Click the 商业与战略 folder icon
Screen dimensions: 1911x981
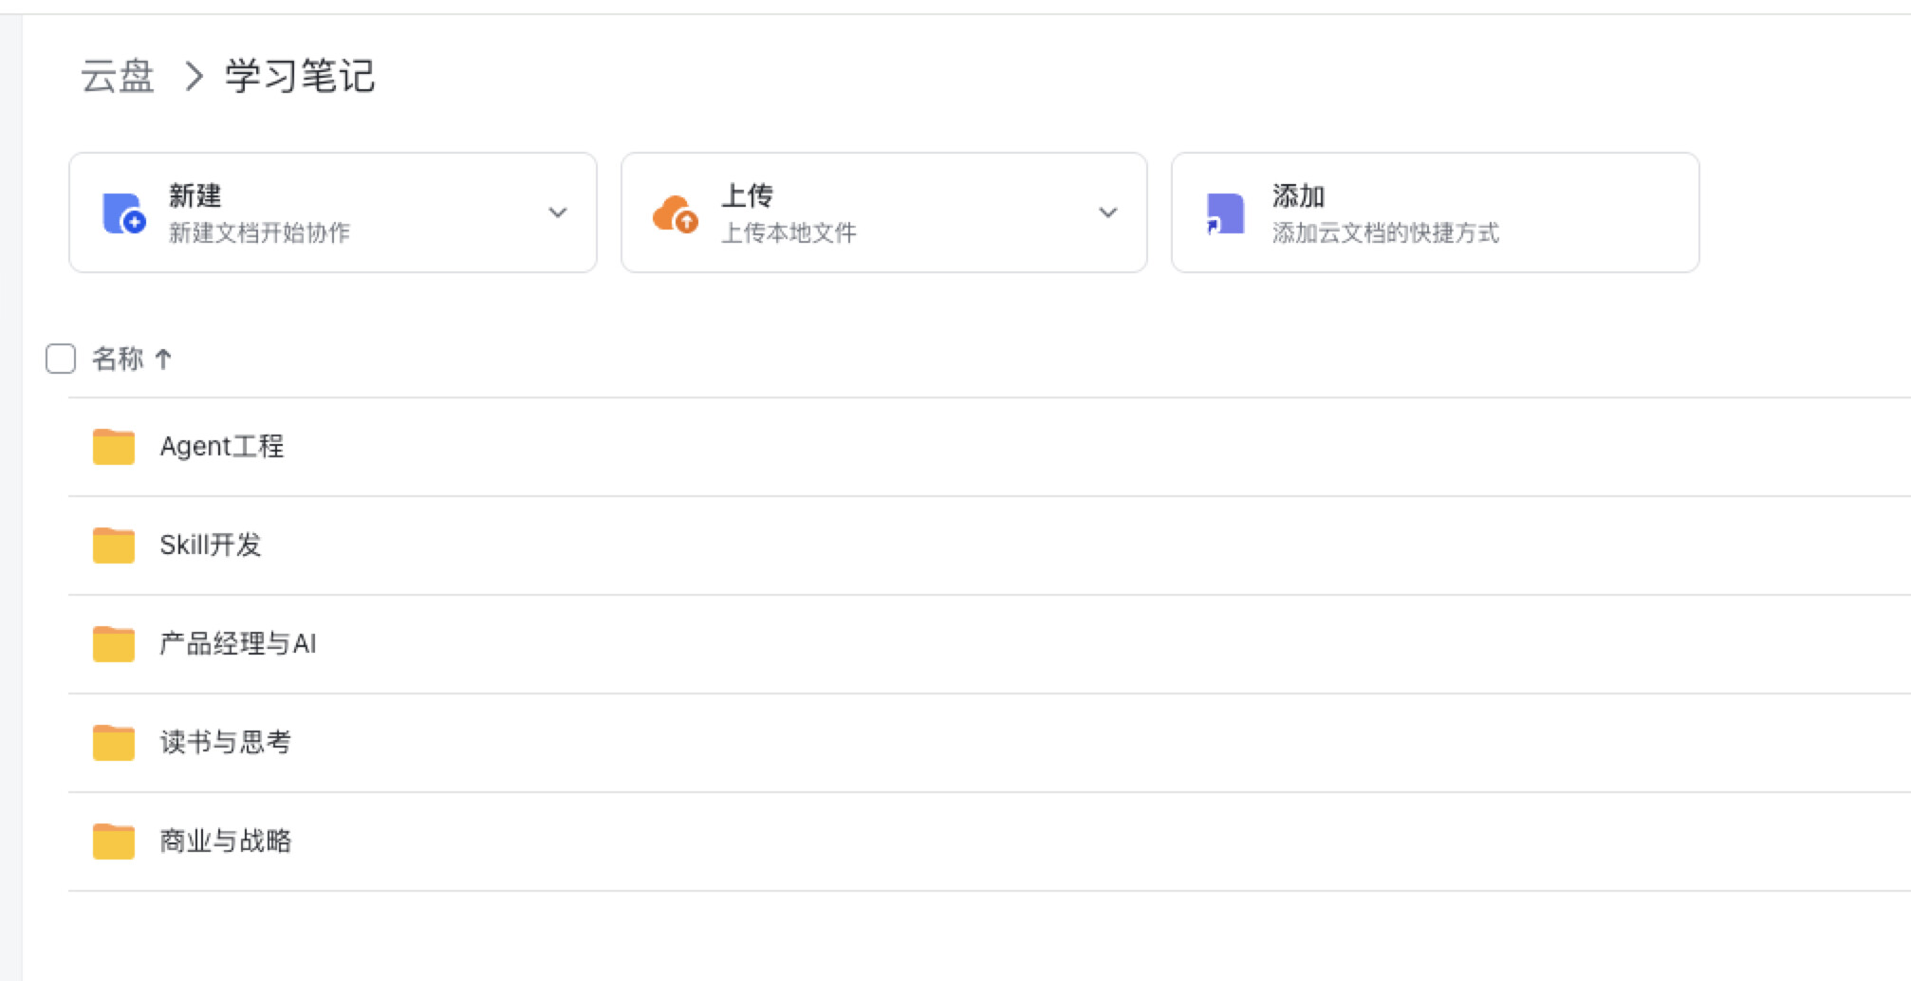[x=114, y=841]
